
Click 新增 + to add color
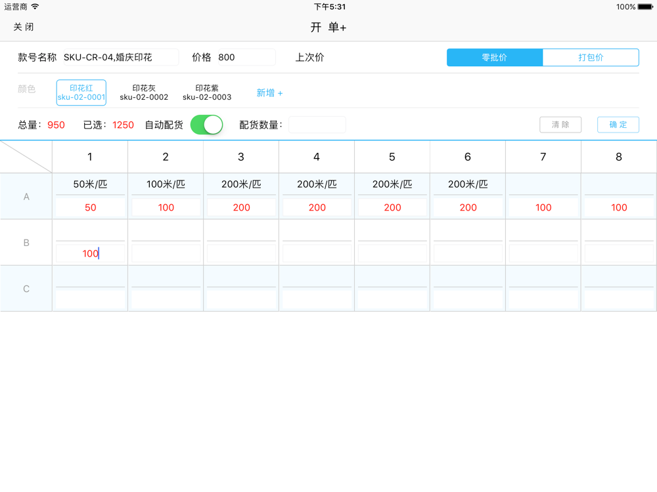[269, 93]
